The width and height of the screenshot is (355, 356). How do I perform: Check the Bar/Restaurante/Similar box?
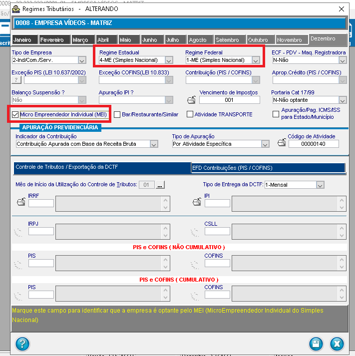pyautogui.click(x=117, y=114)
